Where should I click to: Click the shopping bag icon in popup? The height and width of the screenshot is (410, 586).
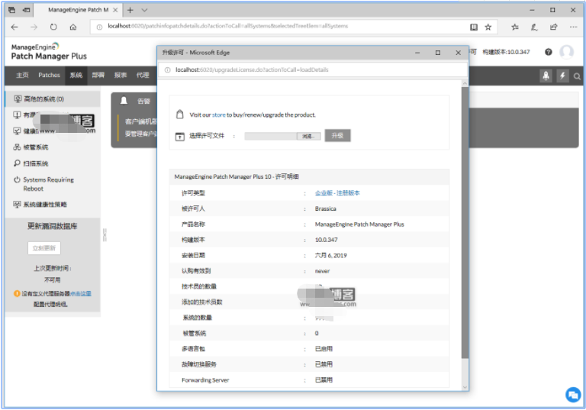pyautogui.click(x=180, y=115)
